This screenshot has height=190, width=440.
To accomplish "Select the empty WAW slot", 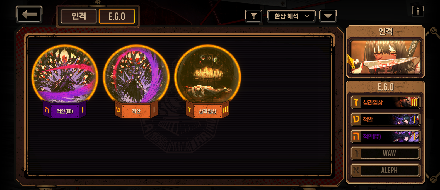I will click(385, 153).
